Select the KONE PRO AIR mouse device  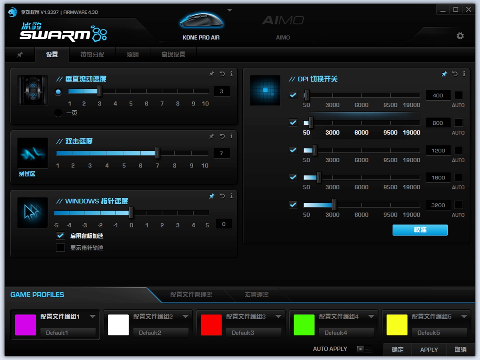click(201, 25)
